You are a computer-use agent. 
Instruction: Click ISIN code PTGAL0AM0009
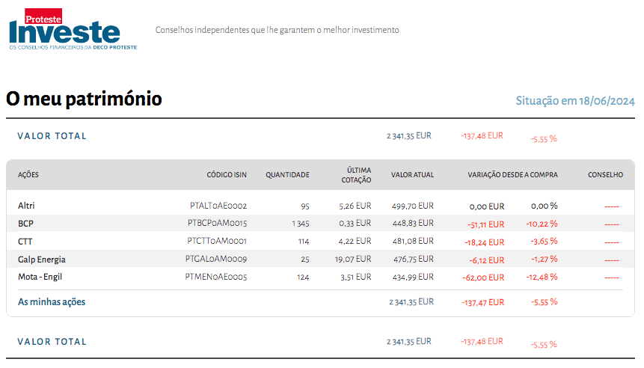point(216,259)
